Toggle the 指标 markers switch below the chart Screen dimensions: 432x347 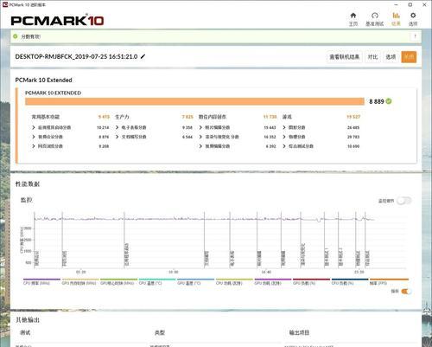pos(406,292)
